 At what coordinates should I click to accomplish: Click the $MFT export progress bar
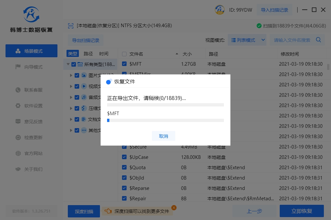(x=165, y=120)
